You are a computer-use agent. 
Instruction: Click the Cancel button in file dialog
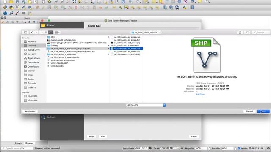point(249,111)
